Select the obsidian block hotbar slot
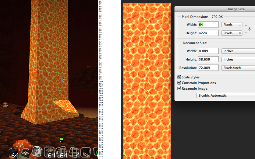This screenshot has height=159, width=255. point(14,153)
